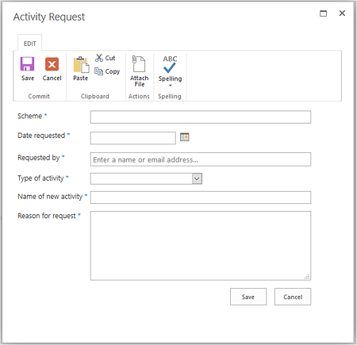357x345 pixels.
Task: Focus the Scheme text field
Action: coord(201,117)
